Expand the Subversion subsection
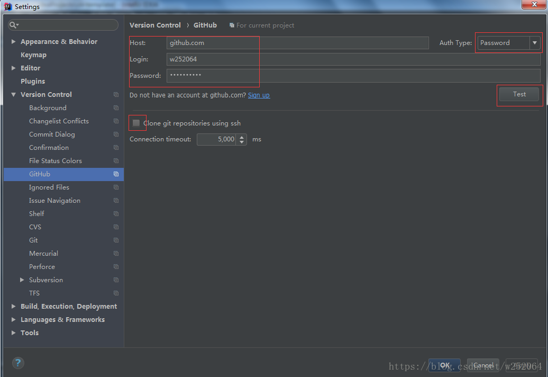The width and height of the screenshot is (548, 377). click(22, 280)
